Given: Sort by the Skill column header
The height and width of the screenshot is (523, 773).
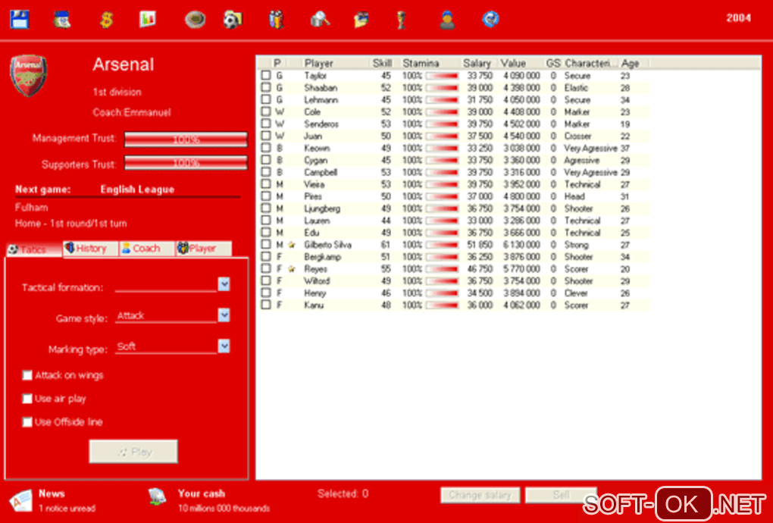Looking at the screenshot, I should tap(383, 63).
